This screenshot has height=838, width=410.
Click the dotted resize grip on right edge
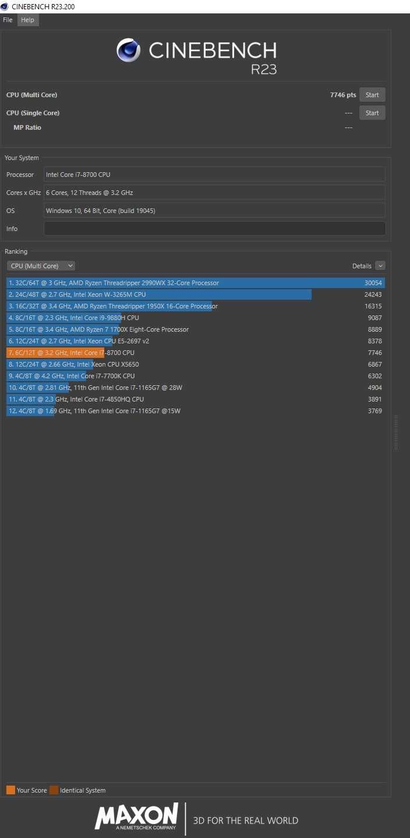pyautogui.click(x=396, y=432)
